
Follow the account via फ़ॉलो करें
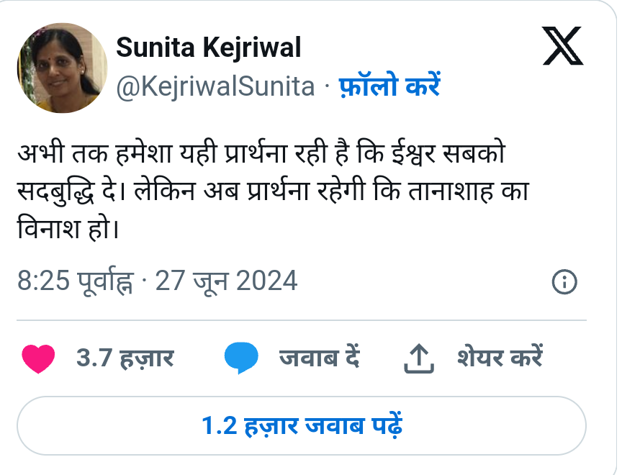(x=389, y=86)
